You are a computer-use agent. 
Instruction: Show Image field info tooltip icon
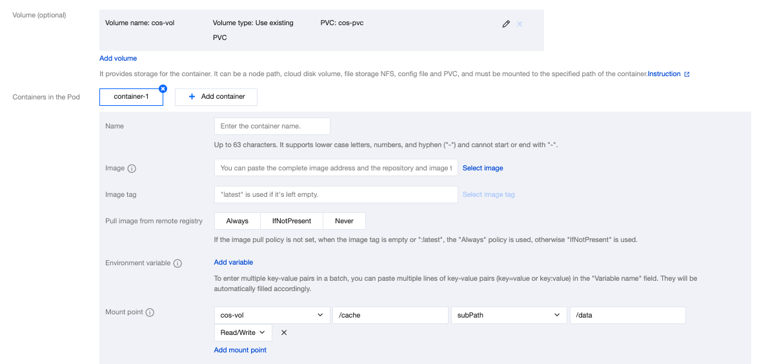(x=132, y=168)
